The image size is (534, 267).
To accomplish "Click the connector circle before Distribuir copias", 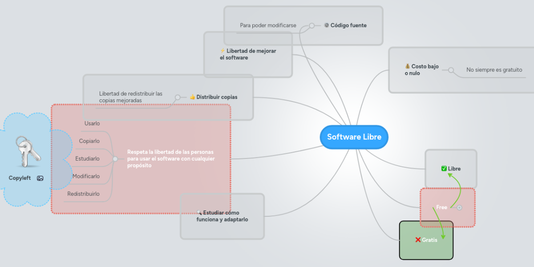I will pos(179,97).
